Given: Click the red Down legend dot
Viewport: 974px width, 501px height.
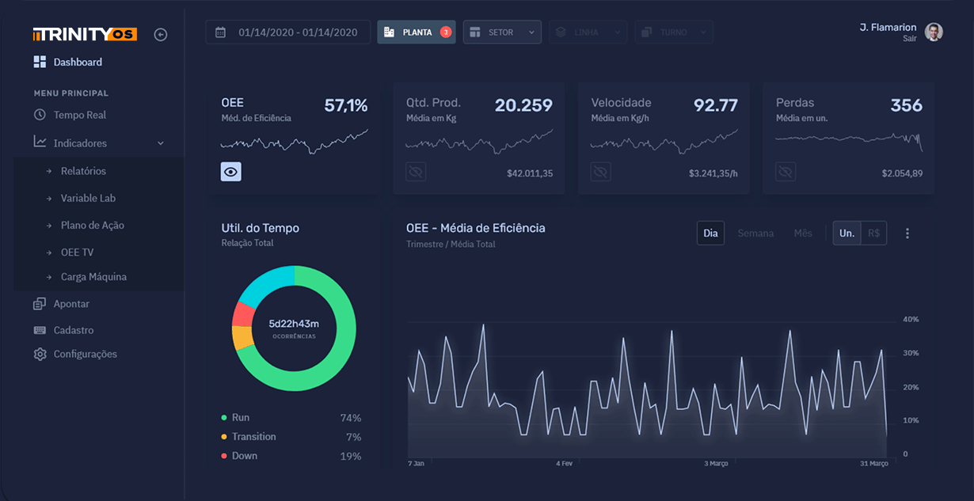Looking at the screenshot, I should (x=224, y=456).
